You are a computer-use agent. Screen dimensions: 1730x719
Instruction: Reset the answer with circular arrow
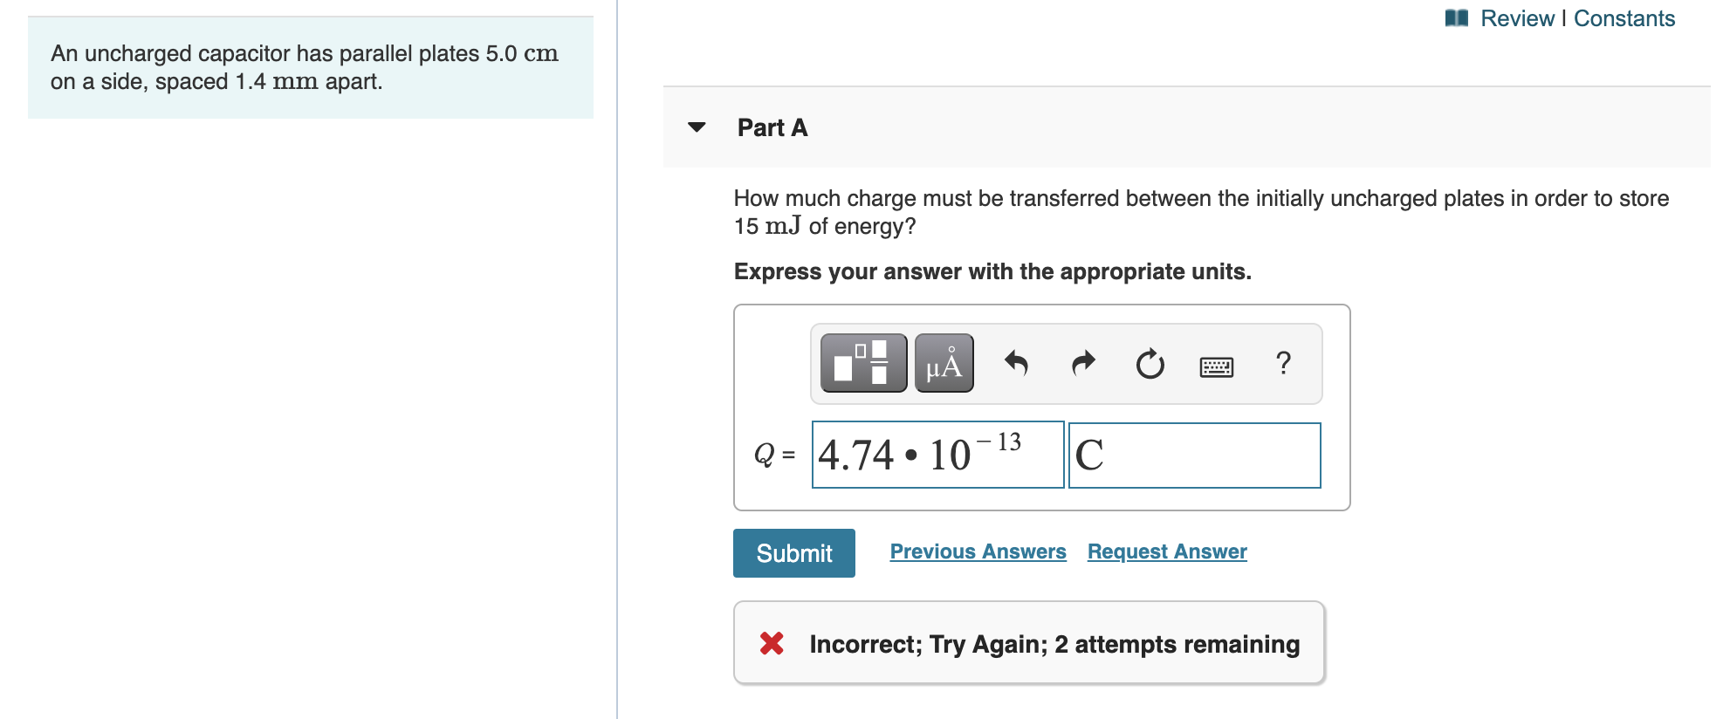point(1150,363)
